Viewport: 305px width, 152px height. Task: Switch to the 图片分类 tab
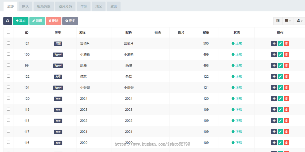pos(65,6)
